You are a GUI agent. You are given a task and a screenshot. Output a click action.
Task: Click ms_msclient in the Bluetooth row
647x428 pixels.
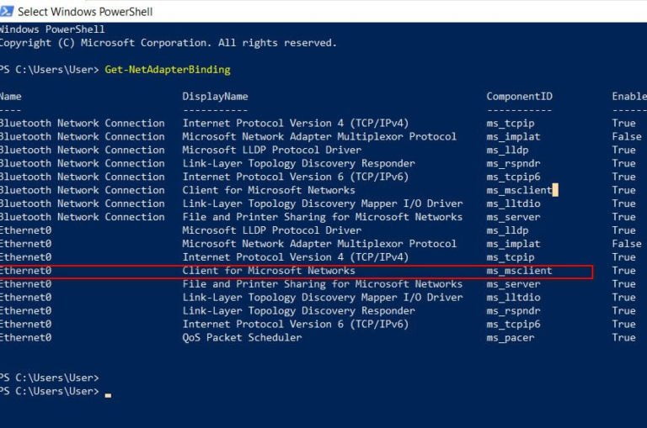pos(519,190)
